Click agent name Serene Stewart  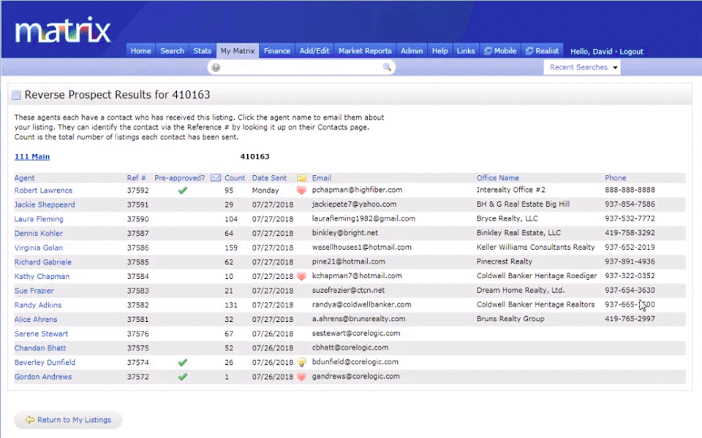41,334
